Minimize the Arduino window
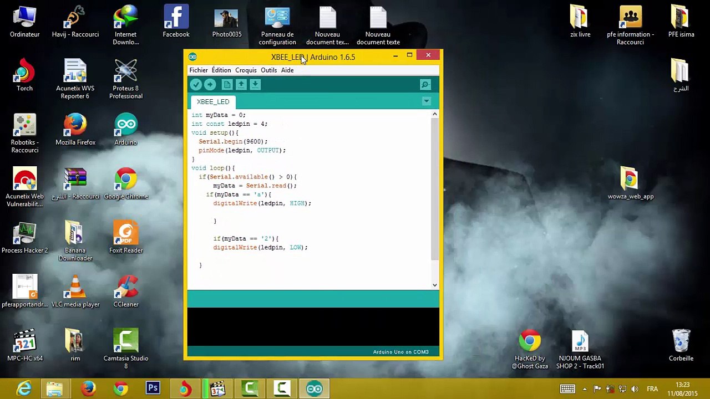710x399 pixels. [x=395, y=55]
